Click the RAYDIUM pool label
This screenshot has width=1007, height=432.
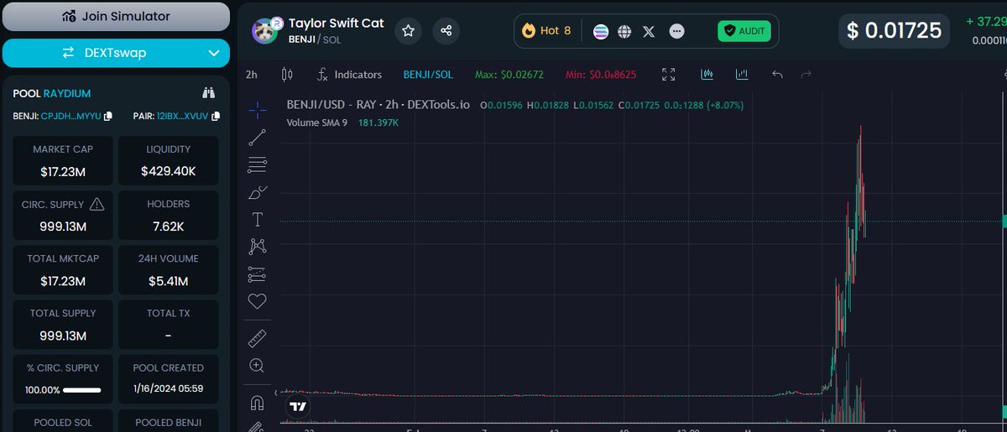click(67, 93)
